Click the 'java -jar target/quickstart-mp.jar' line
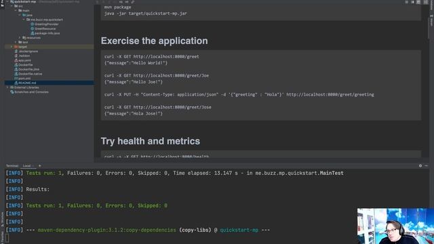 (146, 14)
